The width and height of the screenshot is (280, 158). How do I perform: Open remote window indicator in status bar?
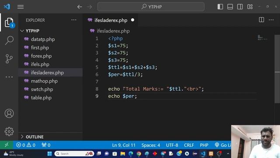click(7, 145)
